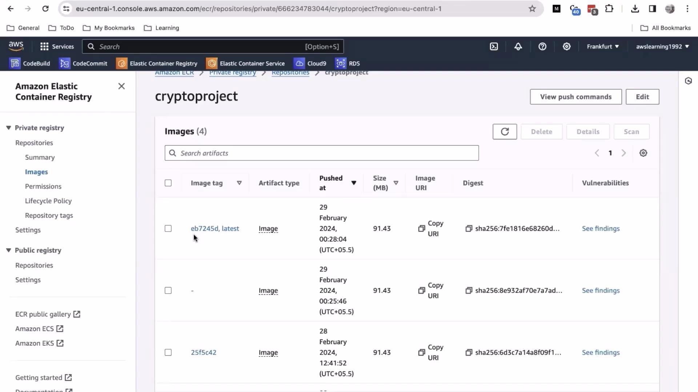Open the eb7245d, latest image tag link

215,229
